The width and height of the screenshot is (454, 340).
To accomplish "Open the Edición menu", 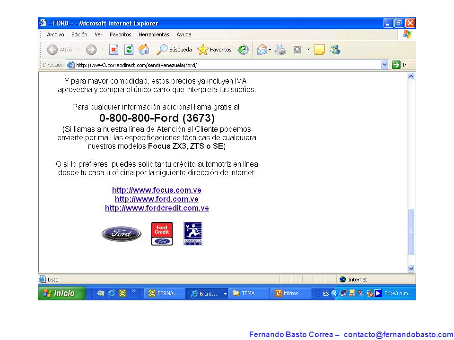I will click(79, 34).
